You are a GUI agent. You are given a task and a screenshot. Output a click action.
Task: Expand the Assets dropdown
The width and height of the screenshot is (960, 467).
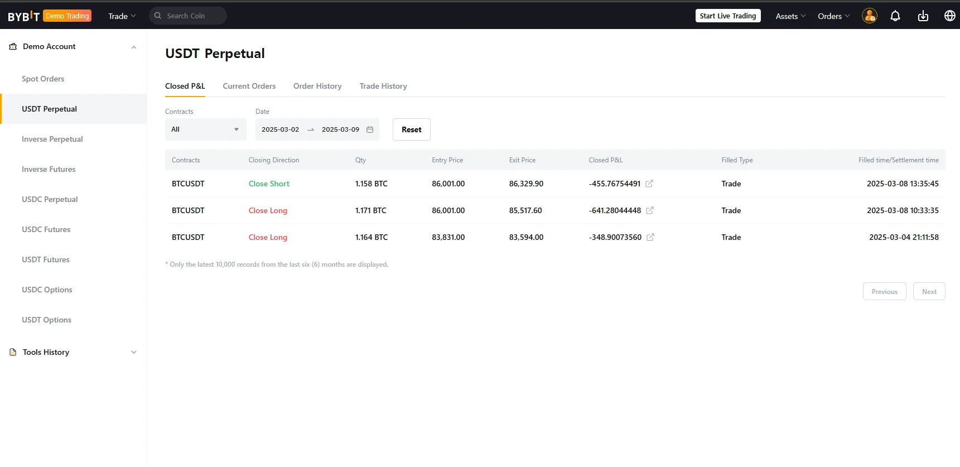(790, 16)
